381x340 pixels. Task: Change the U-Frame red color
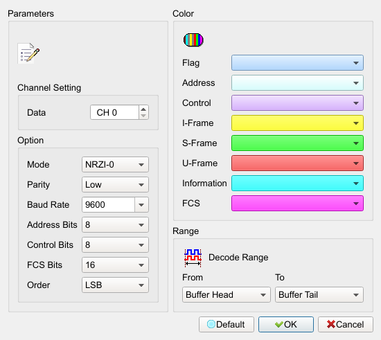click(x=297, y=163)
